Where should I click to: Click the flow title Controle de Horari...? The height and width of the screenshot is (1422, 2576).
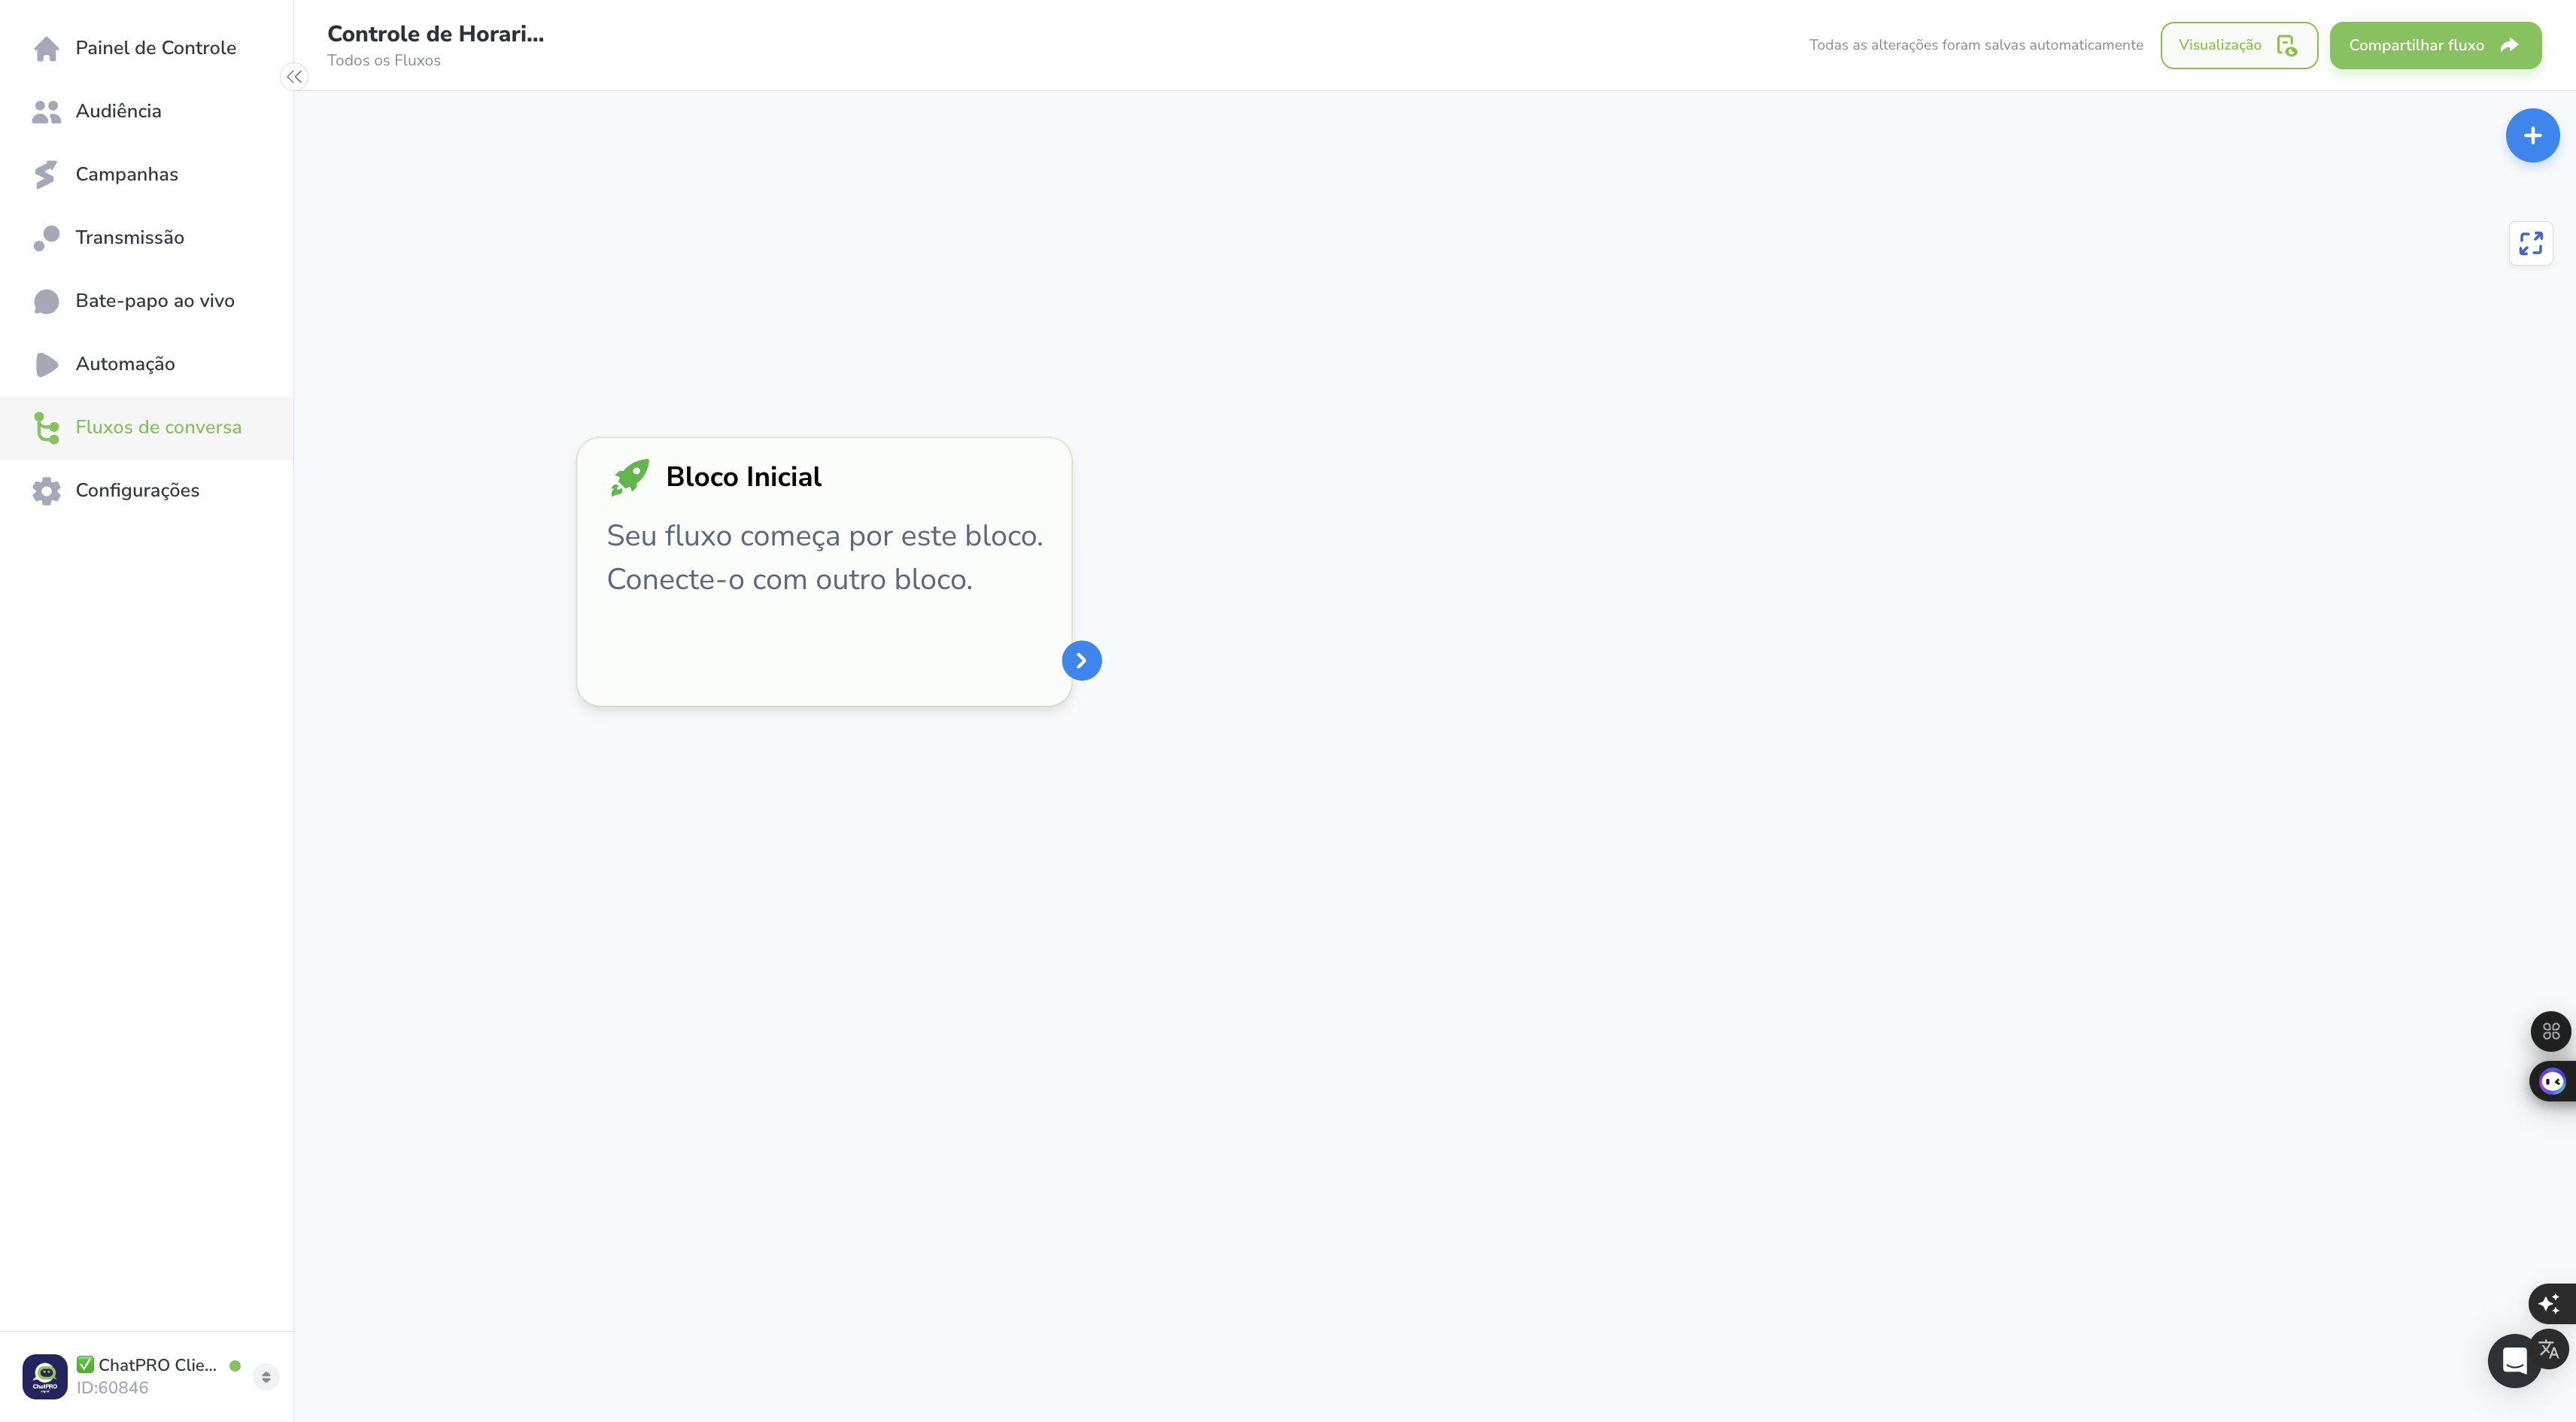click(435, 34)
